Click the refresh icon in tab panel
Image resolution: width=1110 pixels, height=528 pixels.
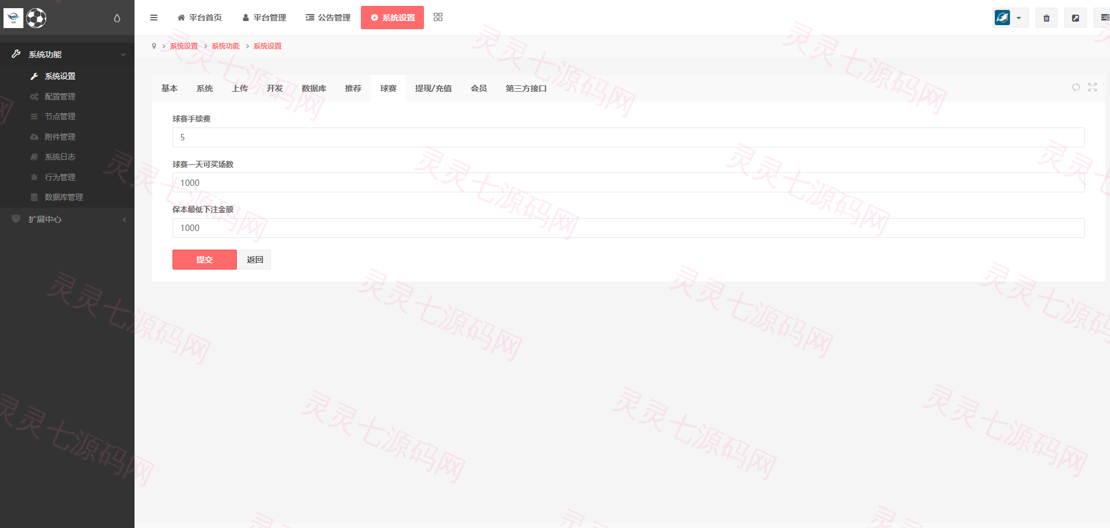[x=1076, y=87]
